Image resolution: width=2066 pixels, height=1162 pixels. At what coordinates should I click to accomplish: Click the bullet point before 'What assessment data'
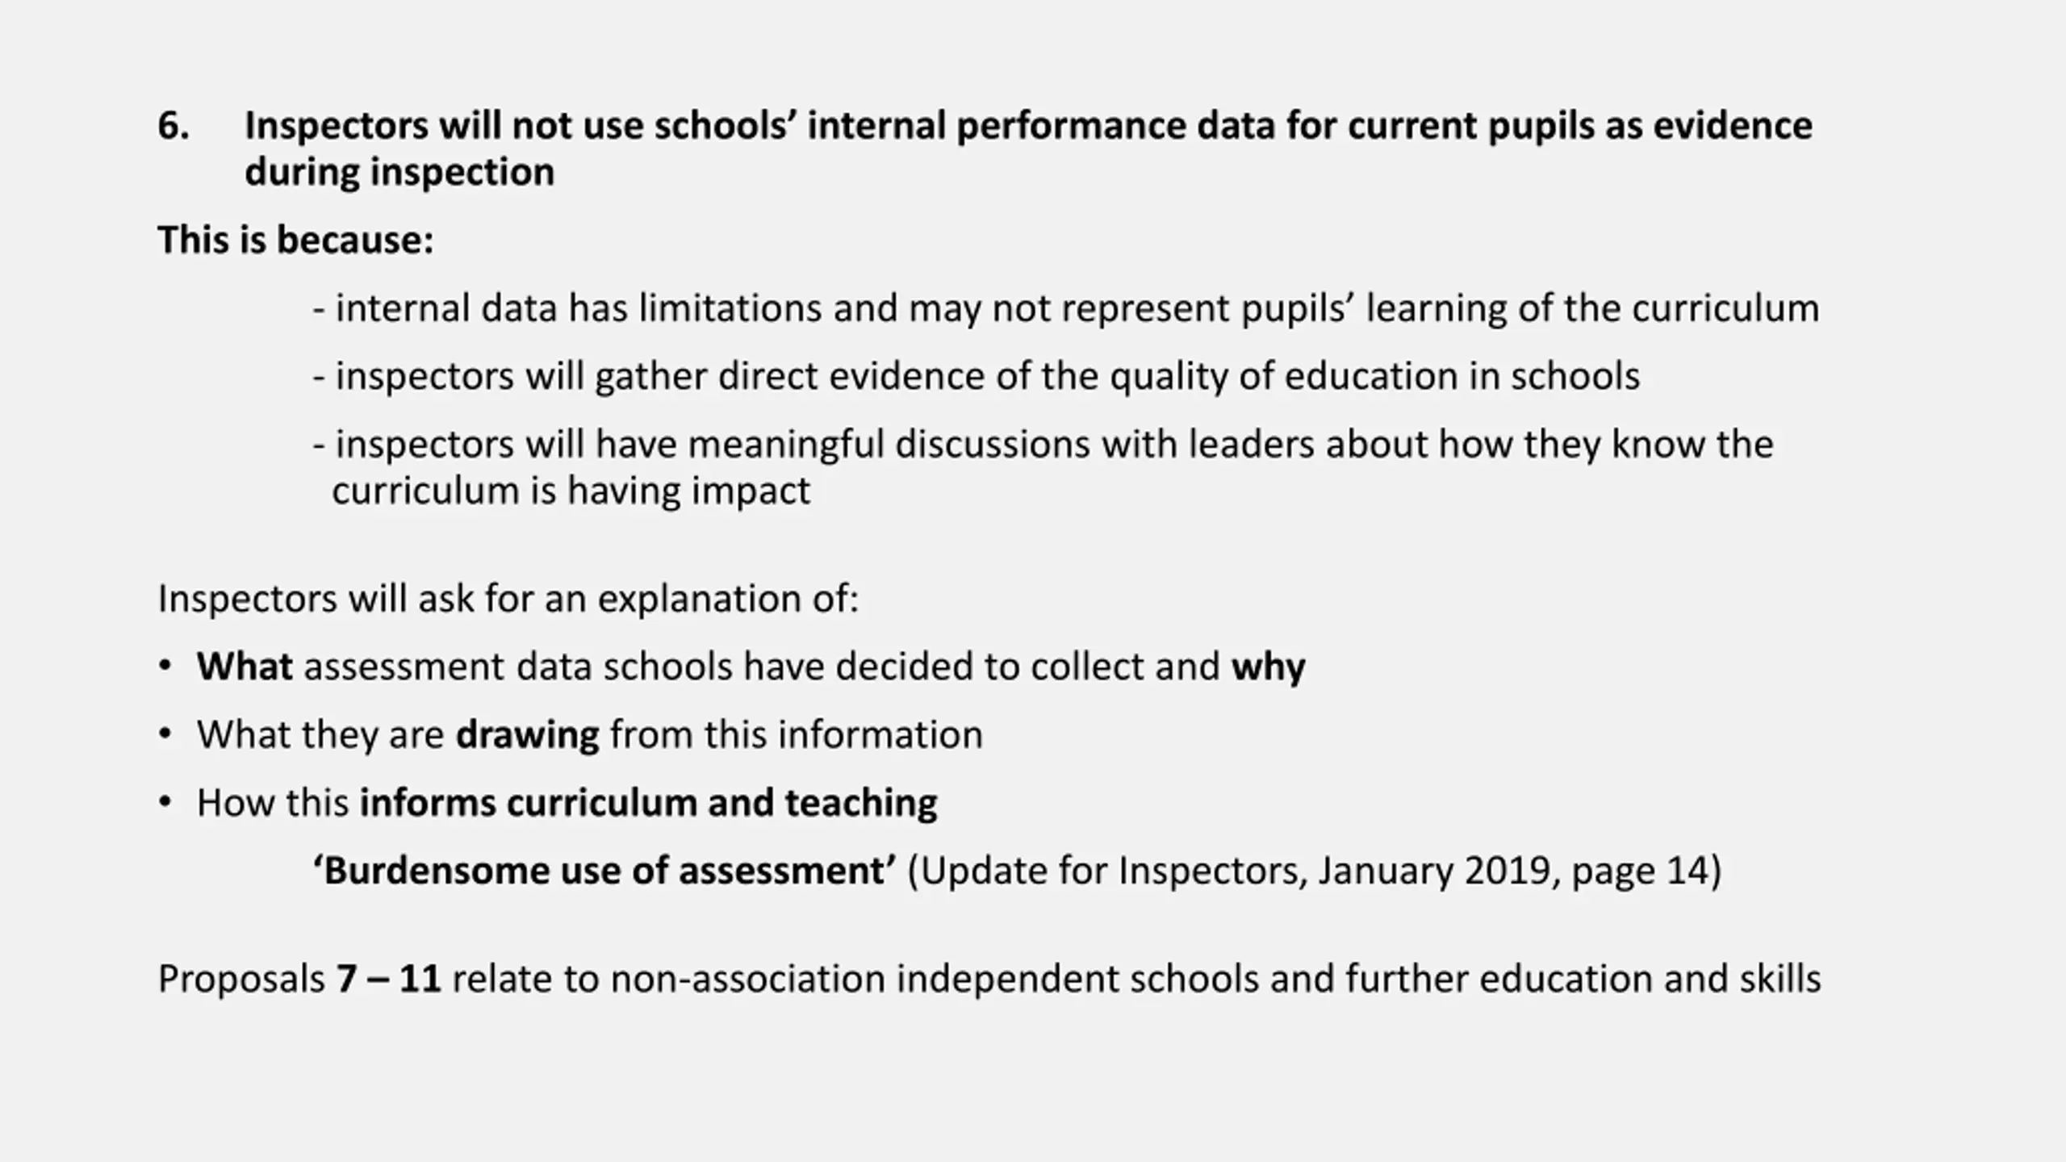(x=165, y=667)
